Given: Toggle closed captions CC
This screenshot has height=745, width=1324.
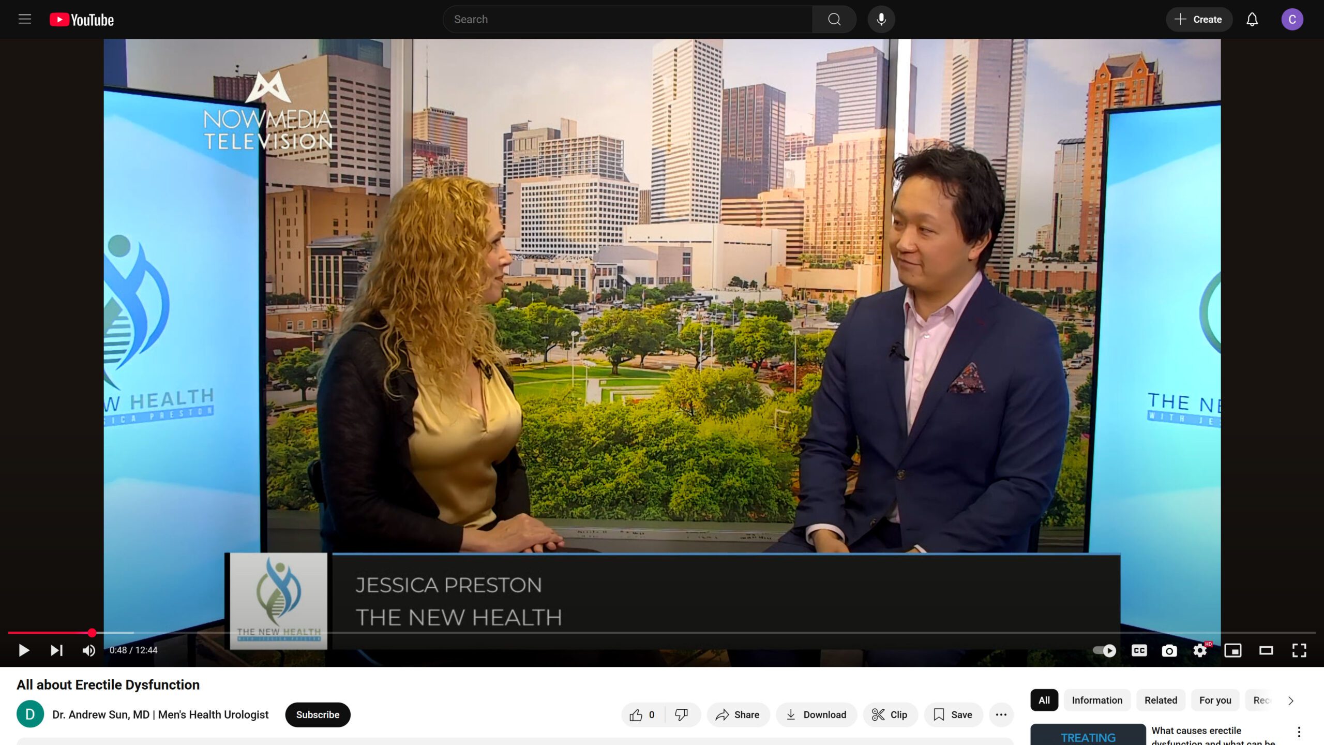Looking at the screenshot, I should tap(1139, 650).
